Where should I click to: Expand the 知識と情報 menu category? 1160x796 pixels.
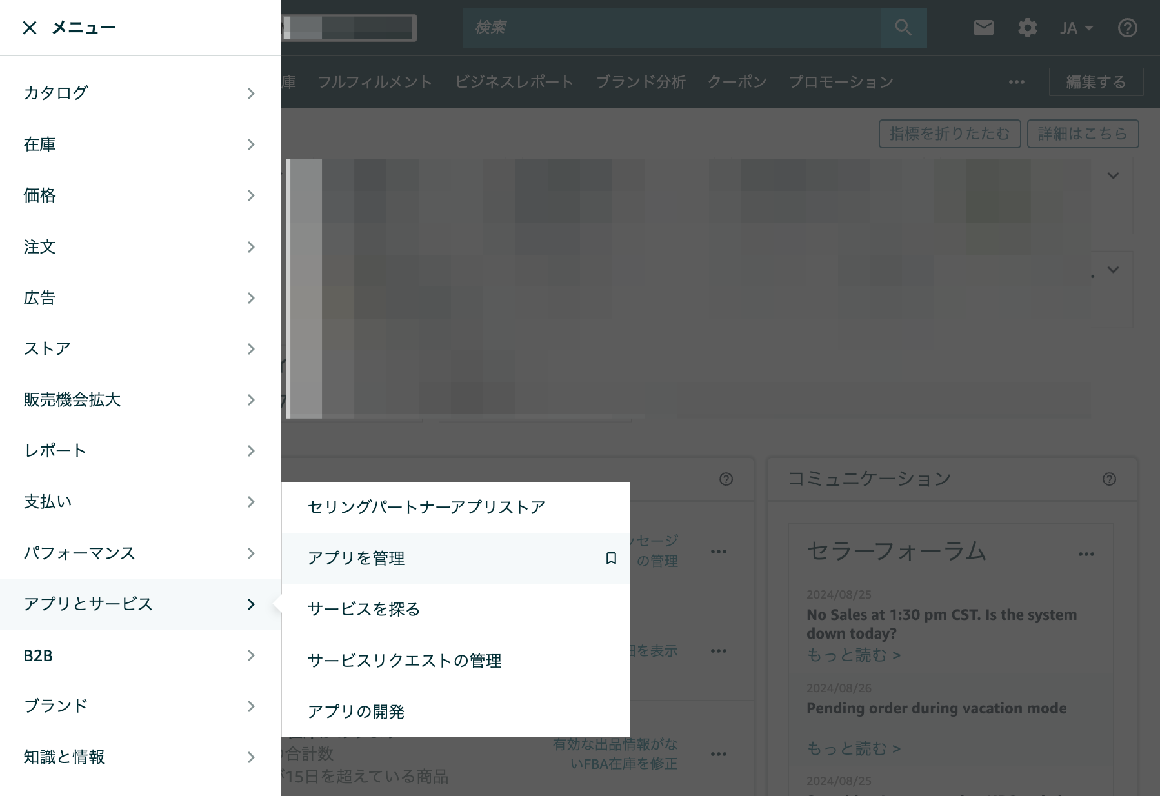[140, 757]
